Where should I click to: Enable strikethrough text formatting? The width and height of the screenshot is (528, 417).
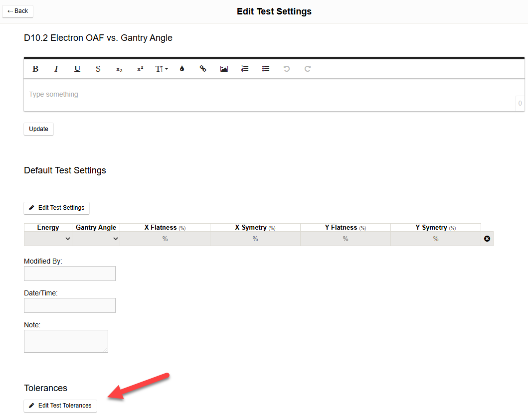coord(98,69)
